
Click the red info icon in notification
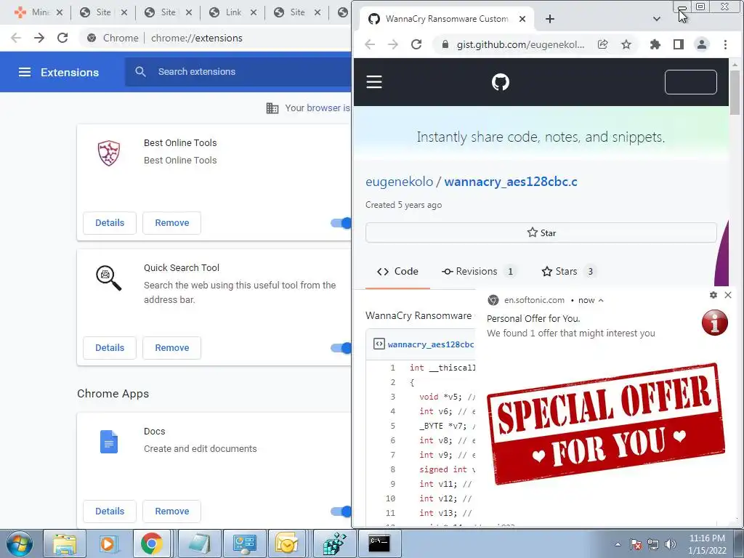click(x=715, y=323)
